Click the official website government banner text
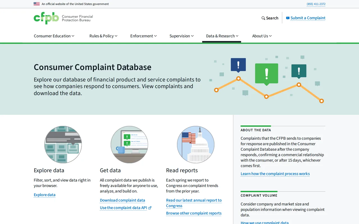The height and width of the screenshot is (224, 359). click(x=75, y=4)
